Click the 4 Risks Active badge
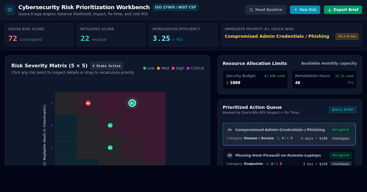This screenshot has width=367, height=192. click(106, 66)
